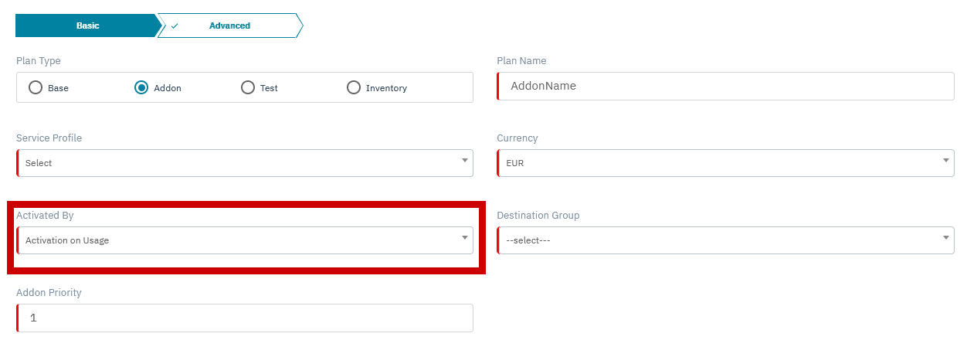Image resolution: width=967 pixels, height=347 pixels.
Task: Click the Destination Group caret icon
Action: tap(946, 238)
